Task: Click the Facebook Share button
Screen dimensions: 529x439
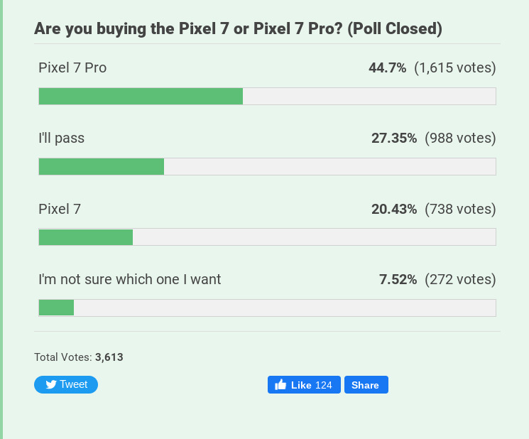Action: tap(366, 385)
